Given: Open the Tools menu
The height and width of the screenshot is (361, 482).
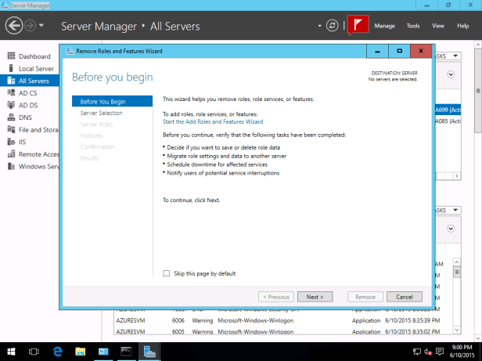Looking at the screenshot, I should [413, 26].
